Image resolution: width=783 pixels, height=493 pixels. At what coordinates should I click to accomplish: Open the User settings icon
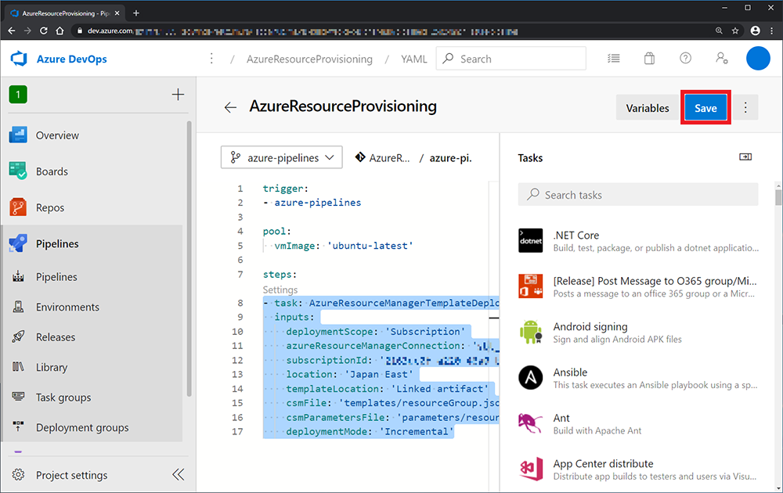722,59
